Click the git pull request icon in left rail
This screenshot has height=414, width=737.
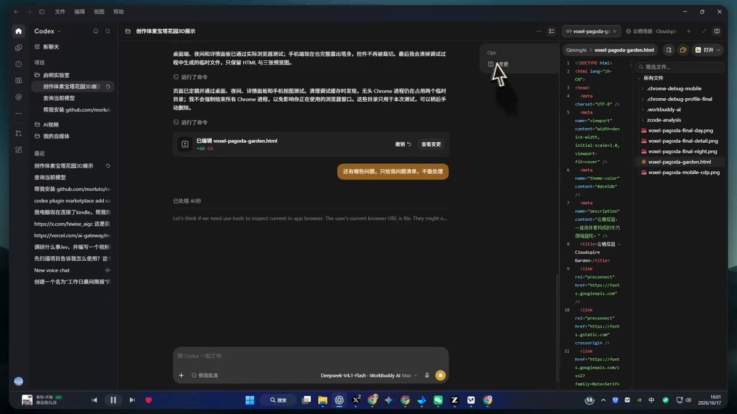click(18, 133)
